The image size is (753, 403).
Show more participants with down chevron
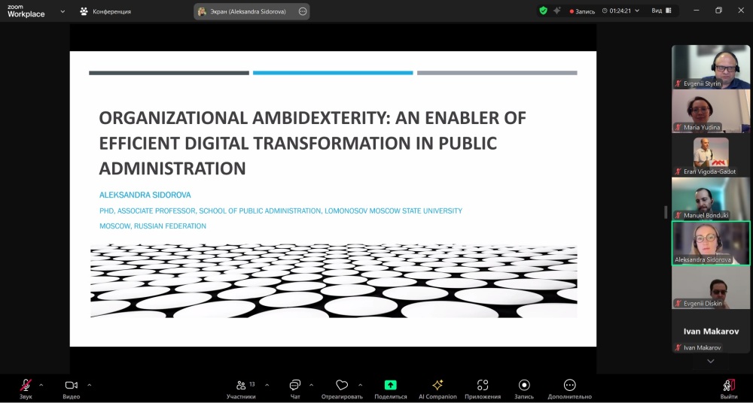tap(711, 361)
